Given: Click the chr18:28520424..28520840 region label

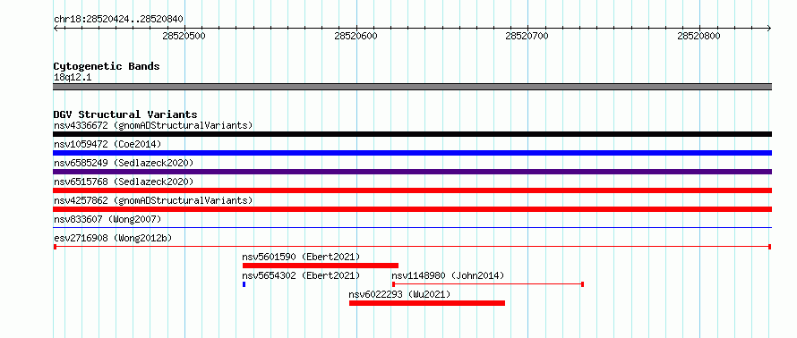Looking at the screenshot, I should click(x=118, y=20).
